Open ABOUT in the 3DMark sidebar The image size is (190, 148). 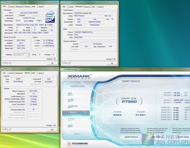[x=70, y=125]
